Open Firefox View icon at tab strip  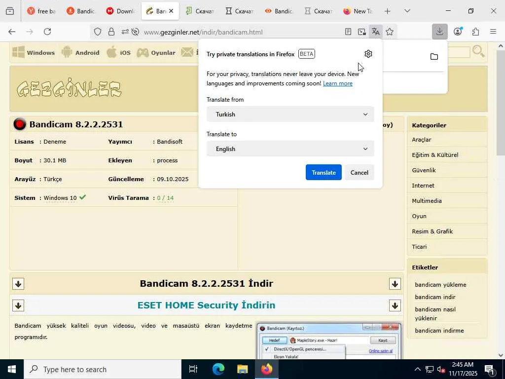coord(10,11)
